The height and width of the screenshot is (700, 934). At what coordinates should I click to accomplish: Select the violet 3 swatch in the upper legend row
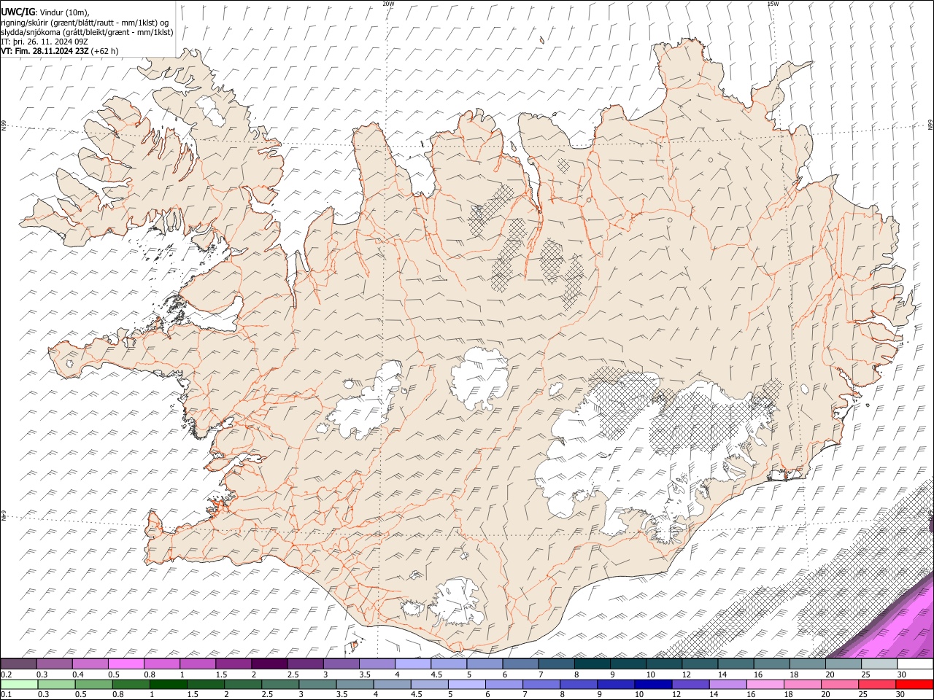(x=341, y=664)
